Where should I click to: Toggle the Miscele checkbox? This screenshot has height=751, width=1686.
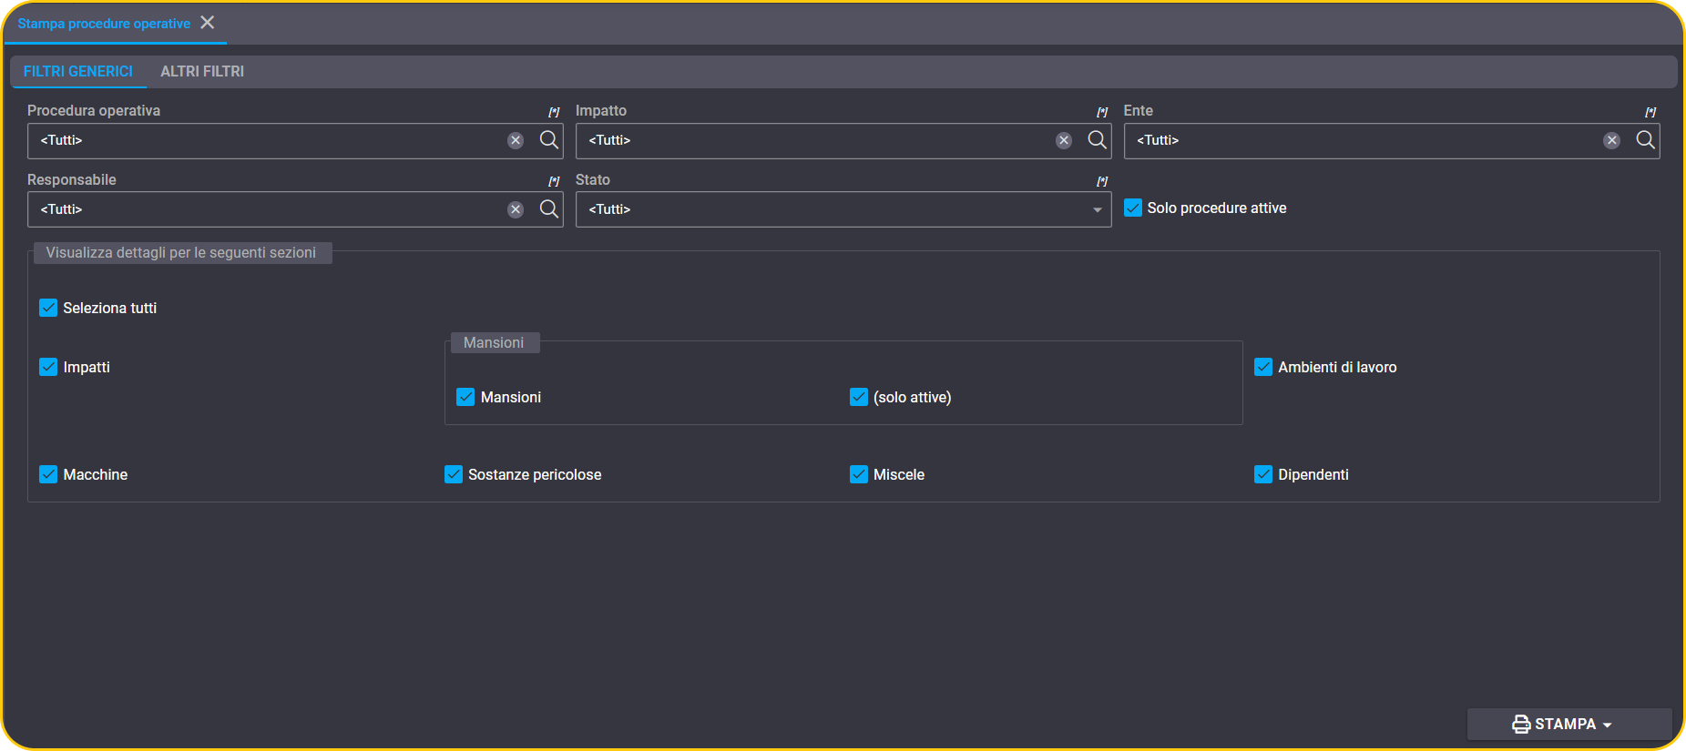[x=859, y=474]
